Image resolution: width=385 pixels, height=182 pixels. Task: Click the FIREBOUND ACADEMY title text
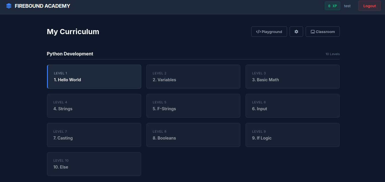point(42,6)
